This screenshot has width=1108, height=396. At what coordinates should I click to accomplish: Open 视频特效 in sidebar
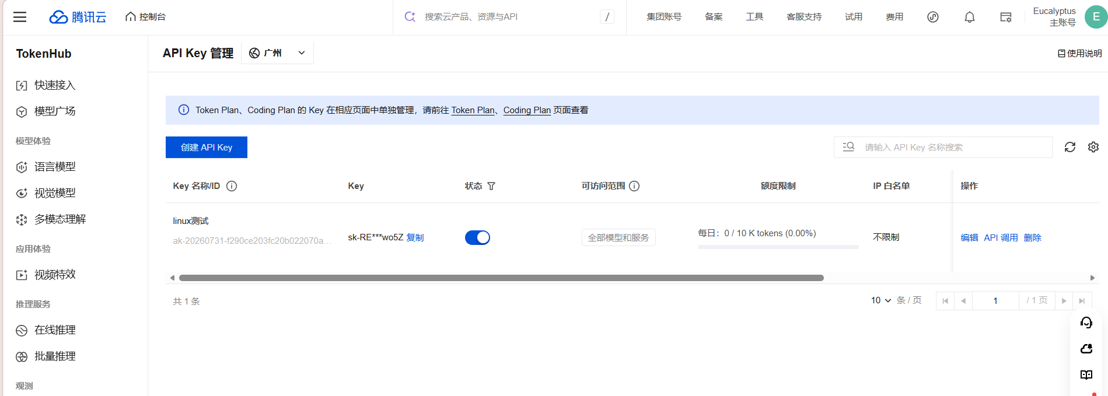coord(55,275)
